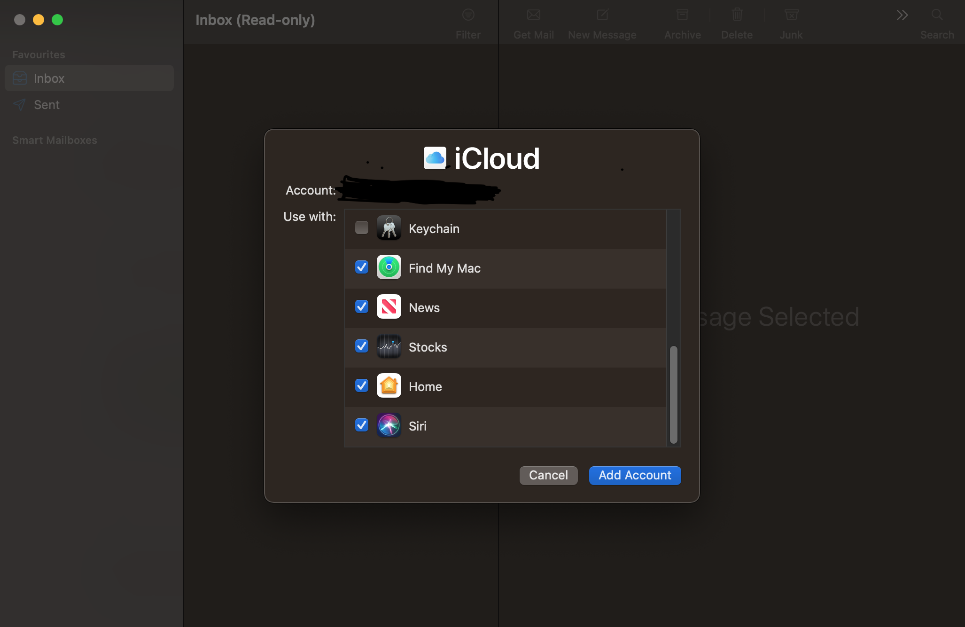Click the service list scrollbar thumb
Image resolution: width=965 pixels, height=627 pixels.
click(673, 395)
